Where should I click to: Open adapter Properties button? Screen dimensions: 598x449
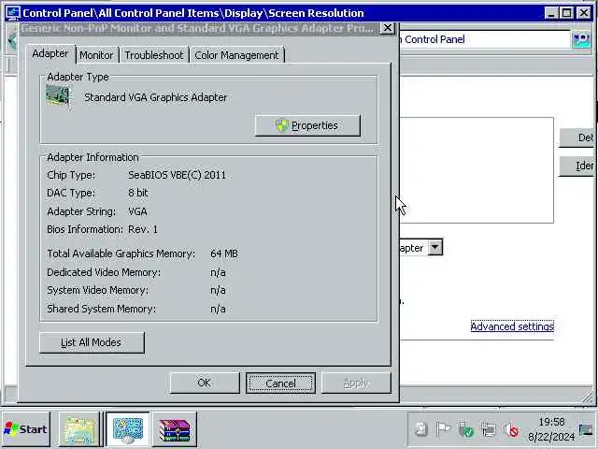307,125
